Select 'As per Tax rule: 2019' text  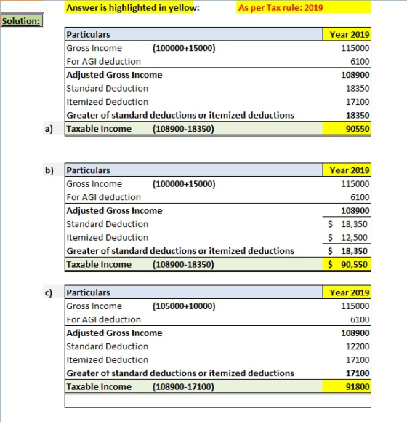[281, 7]
